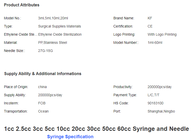
Task: Click the Syringe and Needle title heading
Action: [x=96, y=129]
